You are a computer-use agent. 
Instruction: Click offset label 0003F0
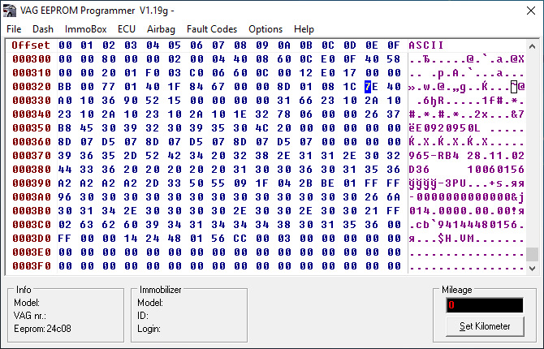pos(32,266)
